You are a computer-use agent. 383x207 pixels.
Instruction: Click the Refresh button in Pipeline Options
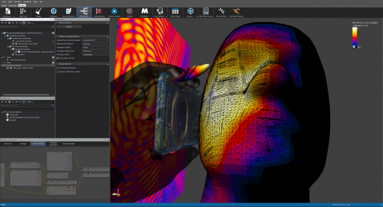coord(69,26)
